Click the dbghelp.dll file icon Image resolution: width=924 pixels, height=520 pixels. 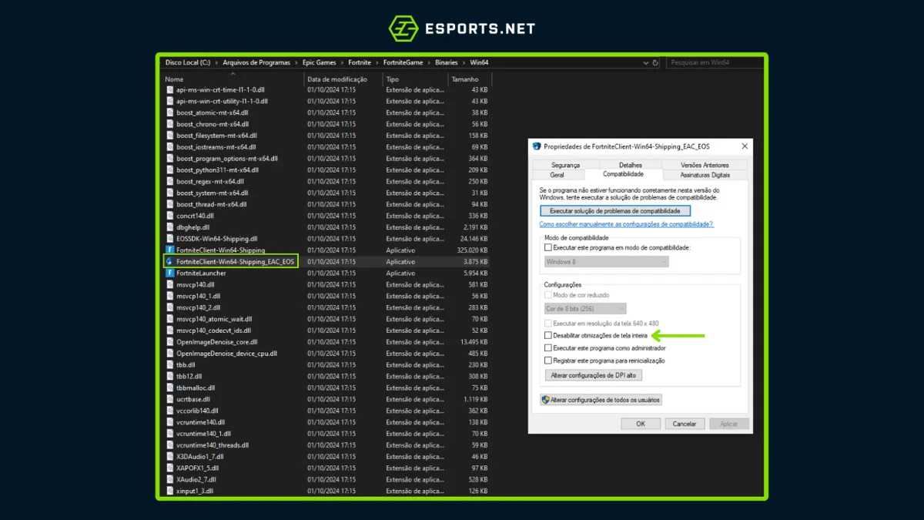170,227
